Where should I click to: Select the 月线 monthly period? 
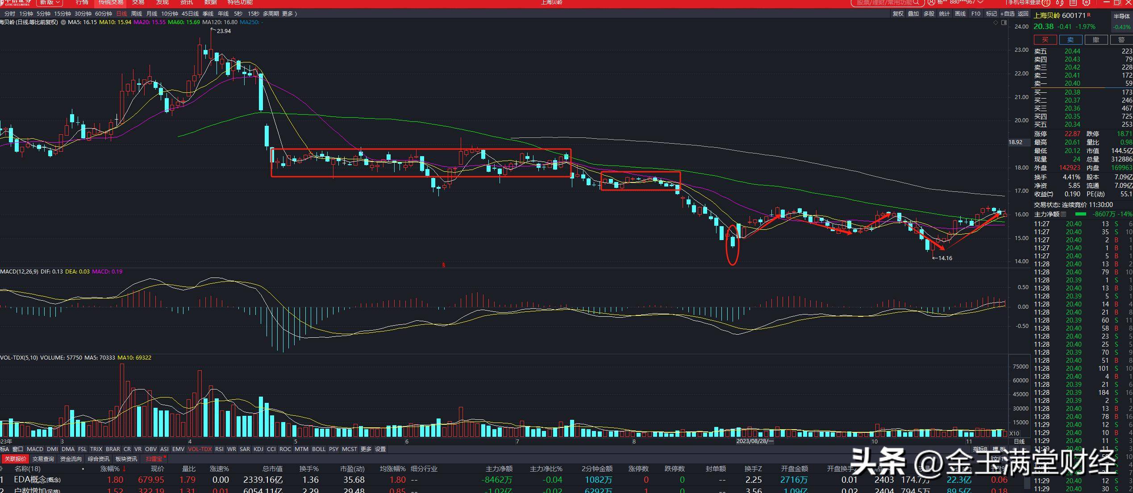coord(152,14)
